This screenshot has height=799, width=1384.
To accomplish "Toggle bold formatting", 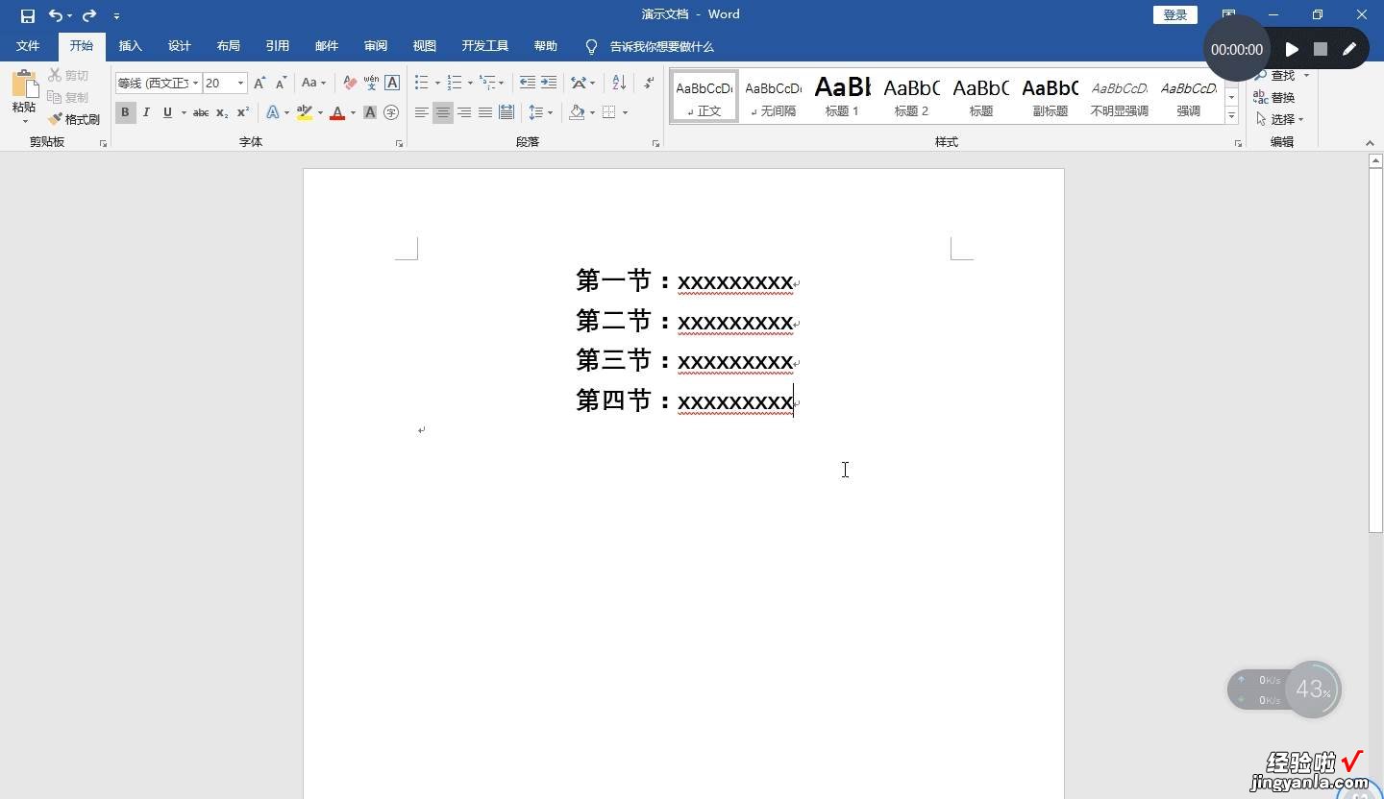I will [x=125, y=112].
